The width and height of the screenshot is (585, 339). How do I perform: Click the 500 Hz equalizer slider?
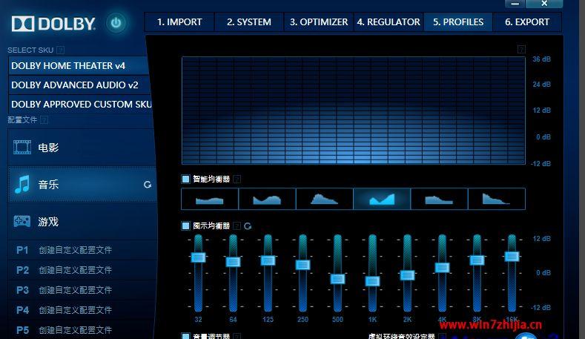(337, 279)
